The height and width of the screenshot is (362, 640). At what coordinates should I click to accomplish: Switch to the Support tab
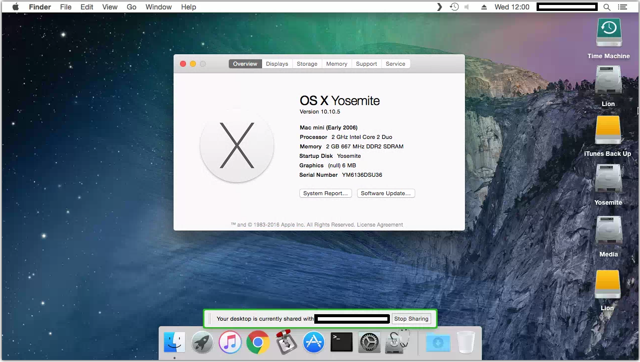[366, 64]
